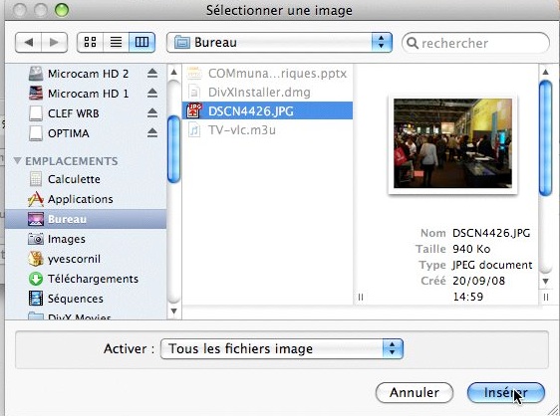Eject the Microcam HD 2 volume
The height and width of the screenshot is (416, 560).
(x=152, y=73)
